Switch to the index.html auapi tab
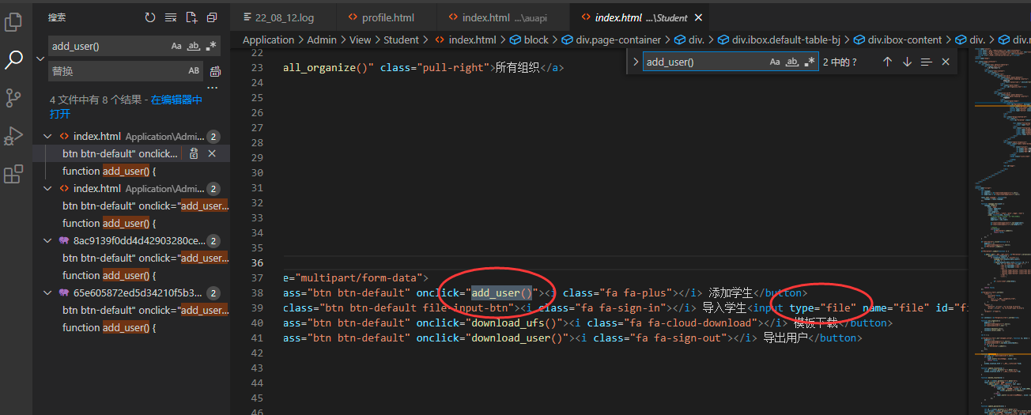Image resolution: width=1031 pixels, height=415 pixels. [504, 17]
